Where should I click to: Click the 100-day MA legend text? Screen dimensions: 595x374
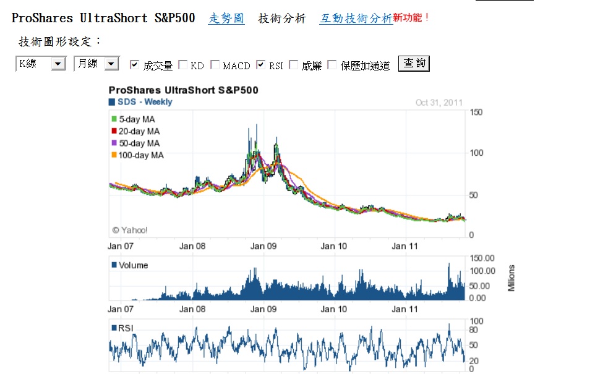pyautogui.click(x=141, y=155)
